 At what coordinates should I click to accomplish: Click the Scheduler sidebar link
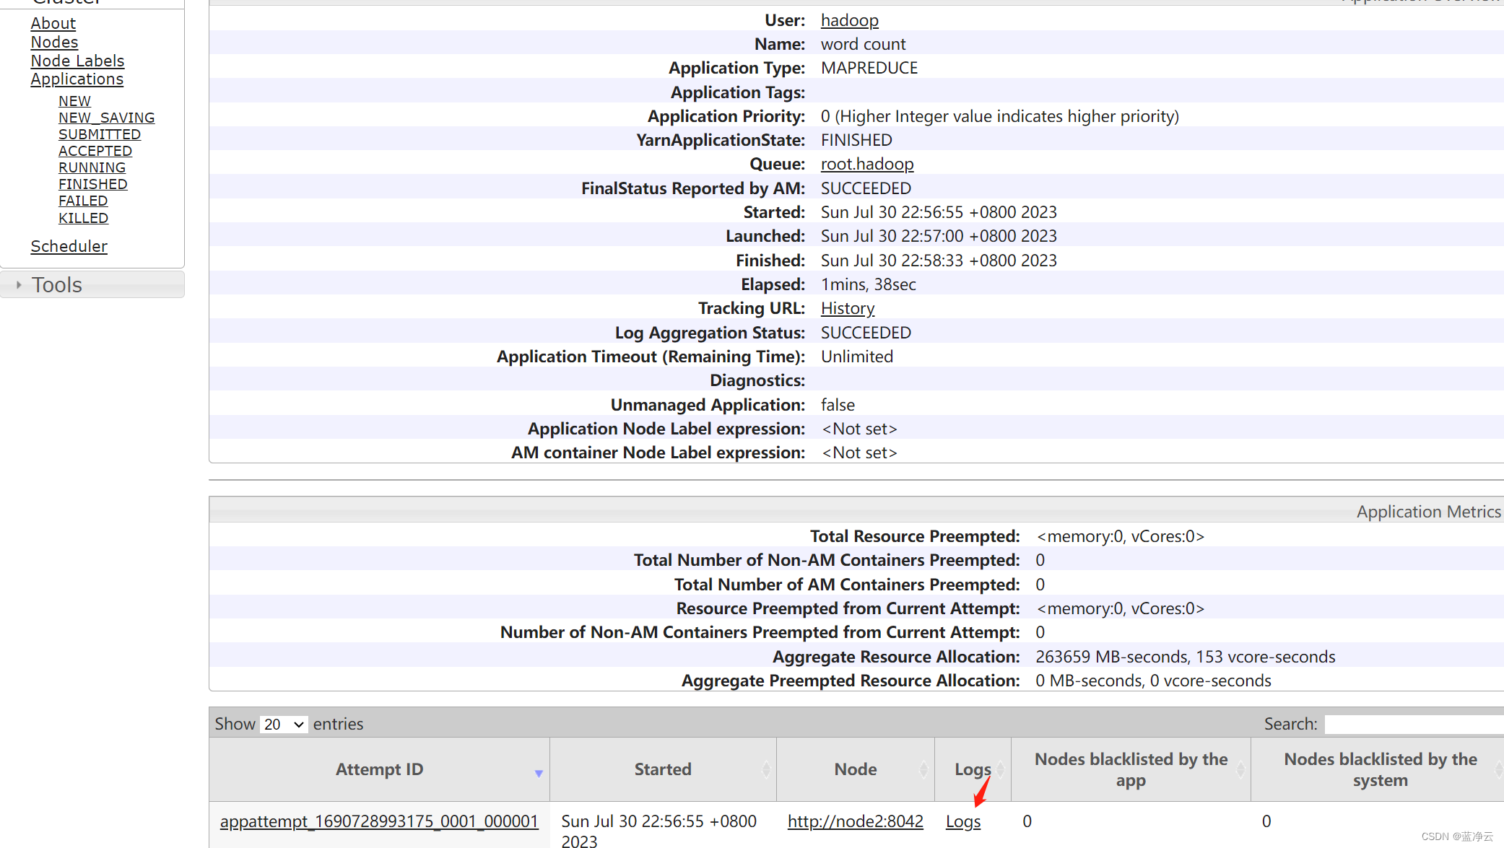pyautogui.click(x=69, y=246)
